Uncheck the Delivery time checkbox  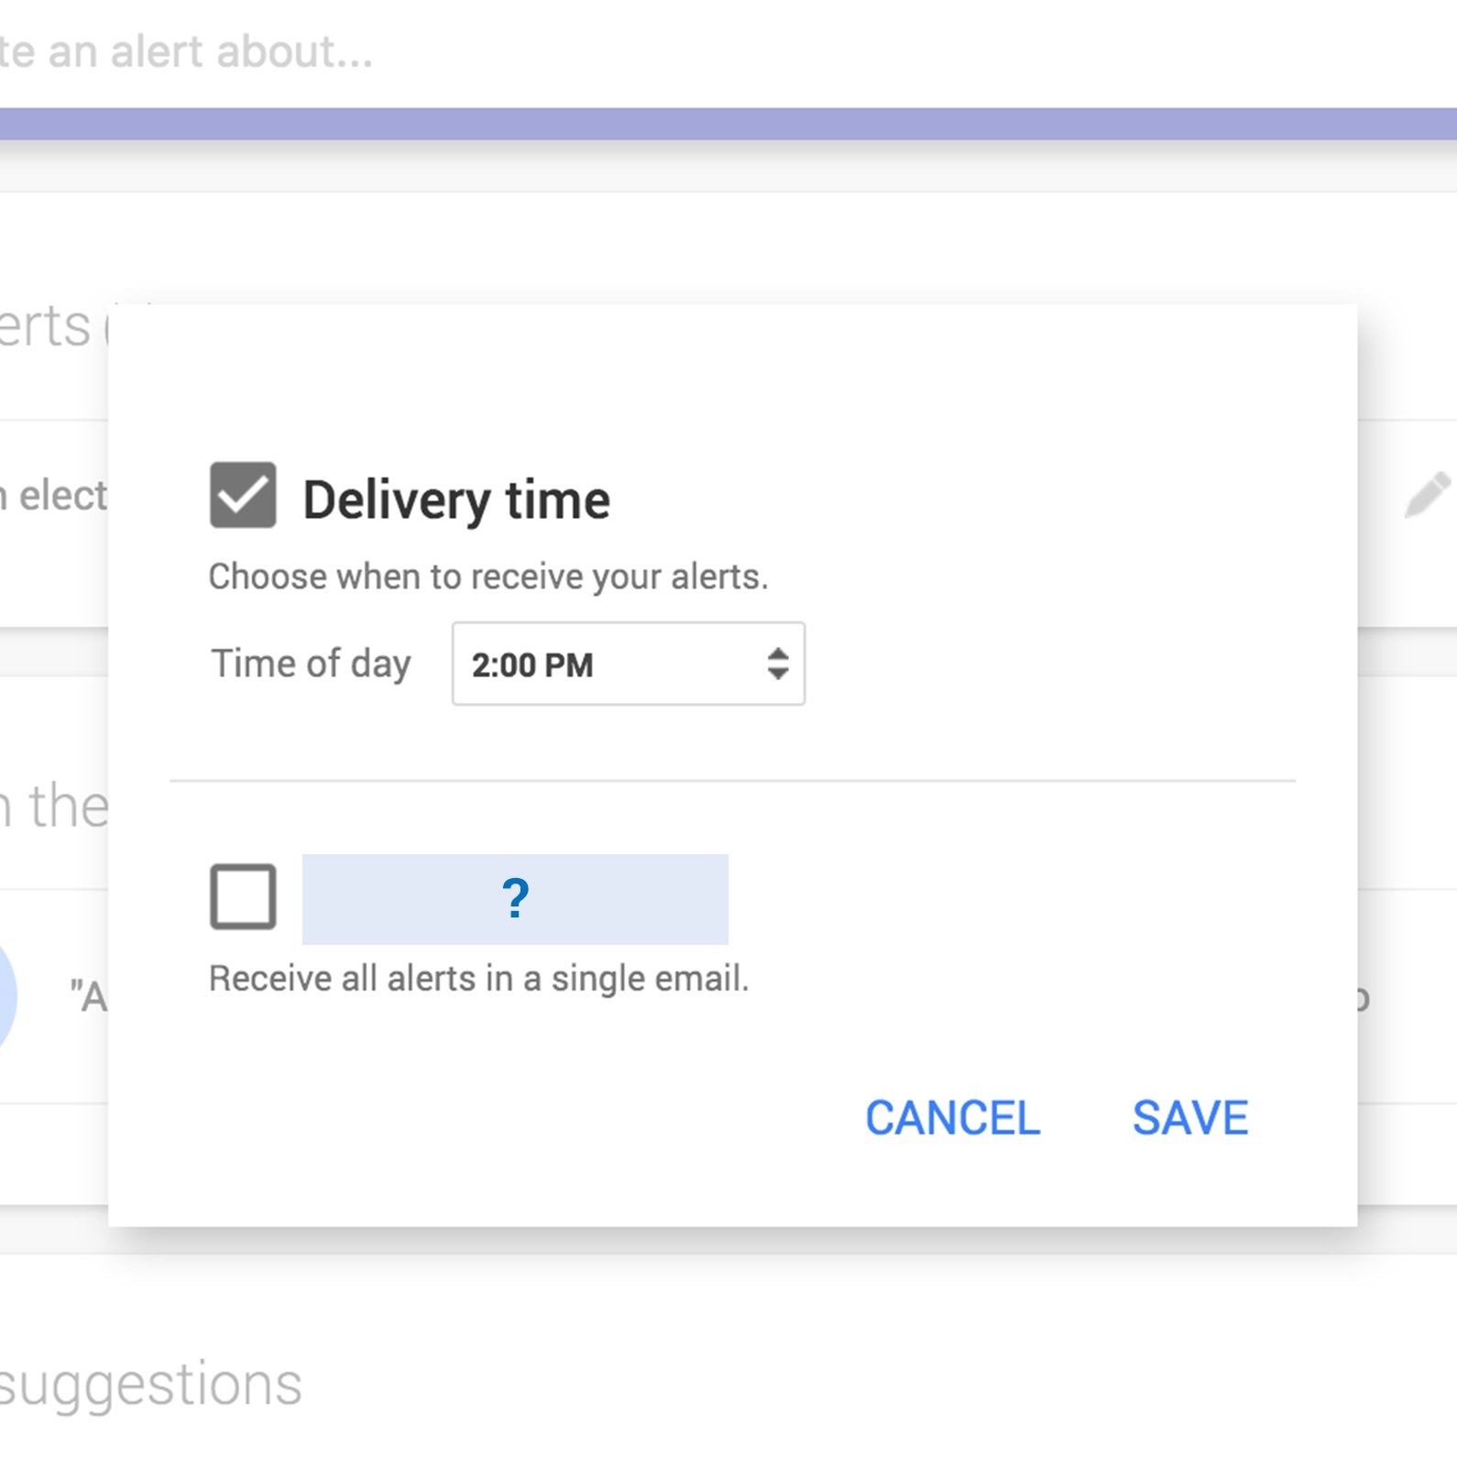tap(243, 496)
